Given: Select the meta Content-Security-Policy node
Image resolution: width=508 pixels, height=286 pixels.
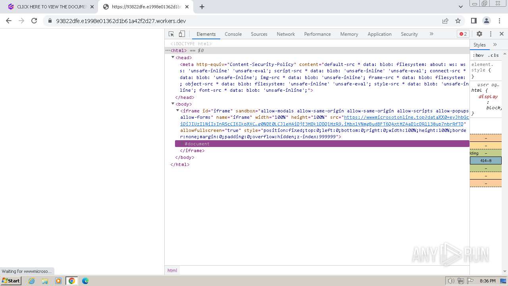Looking at the screenshot, I should point(324,77).
